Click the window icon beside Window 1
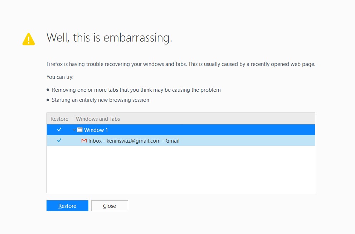Viewport: 355px width, 234px height. pyautogui.click(x=80, y=130)
